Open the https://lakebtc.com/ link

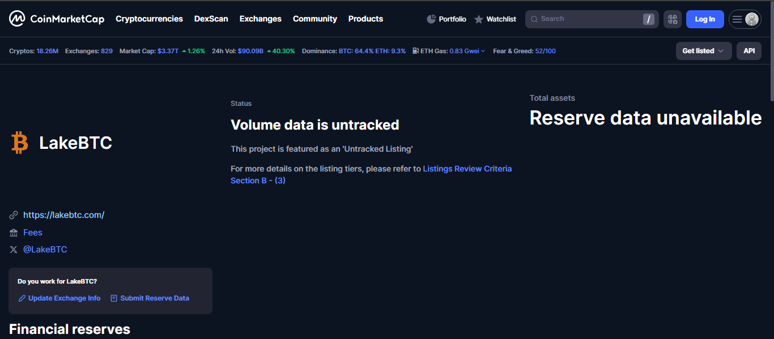click(64, 215)
